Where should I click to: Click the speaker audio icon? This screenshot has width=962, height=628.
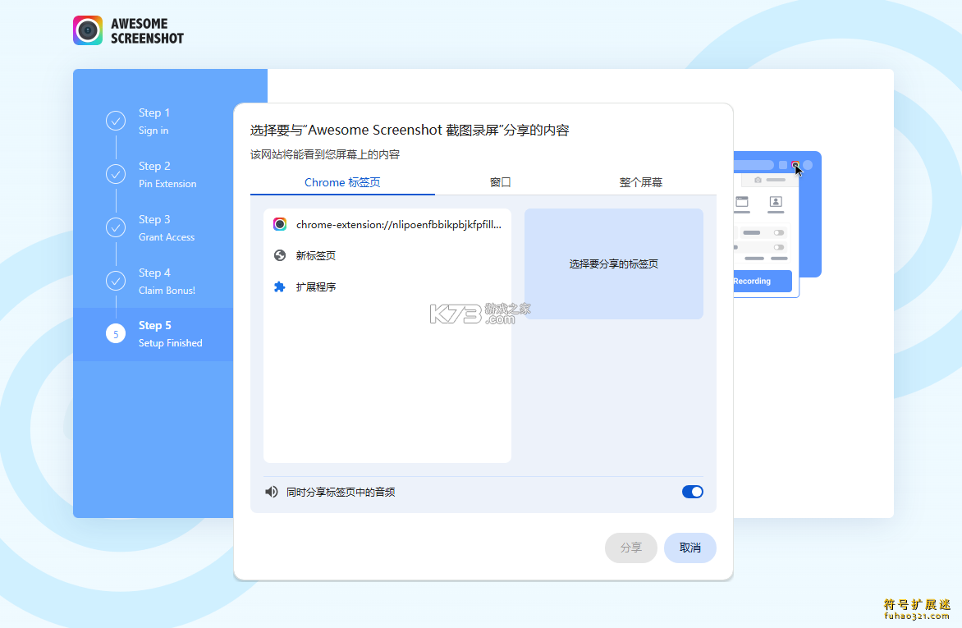272,492
